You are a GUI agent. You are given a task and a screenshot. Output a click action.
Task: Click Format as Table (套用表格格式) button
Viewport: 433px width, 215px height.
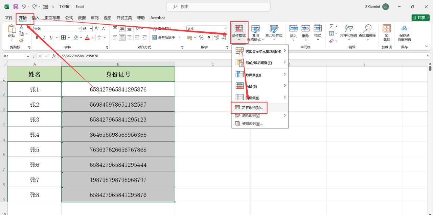[x=255, y=33]
